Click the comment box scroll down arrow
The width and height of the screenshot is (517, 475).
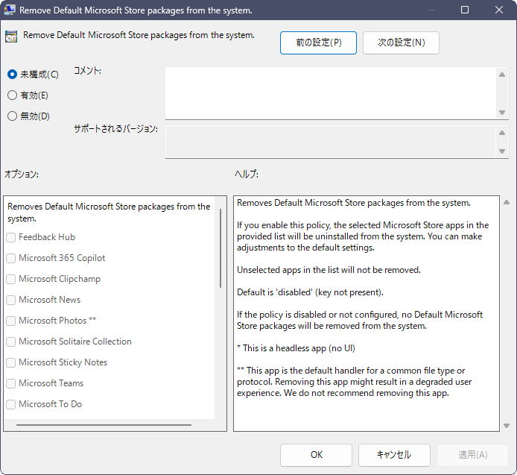(502, 113)
